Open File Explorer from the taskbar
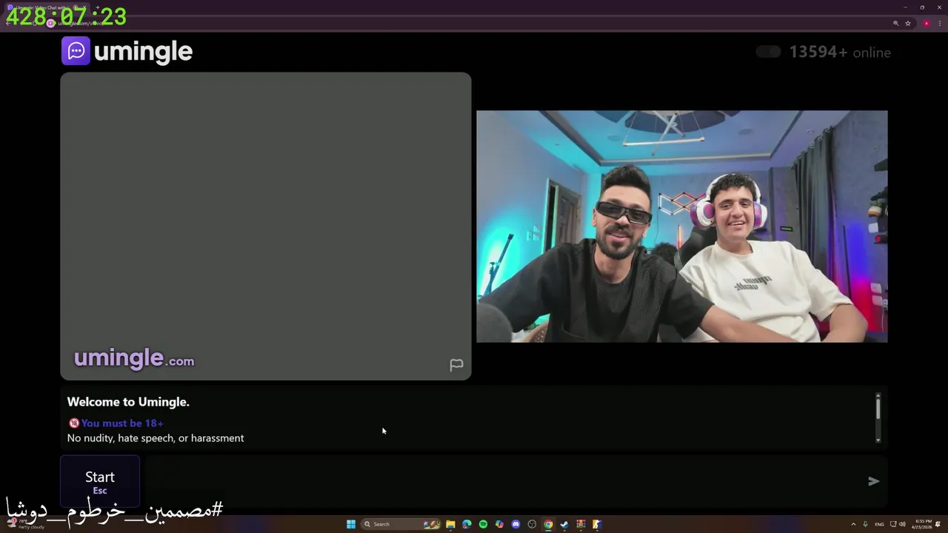948x533 pixels. coord(450,524)
